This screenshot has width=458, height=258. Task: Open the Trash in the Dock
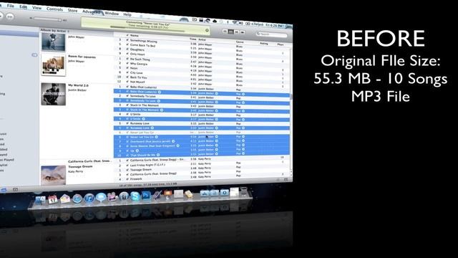click(243, 192)
